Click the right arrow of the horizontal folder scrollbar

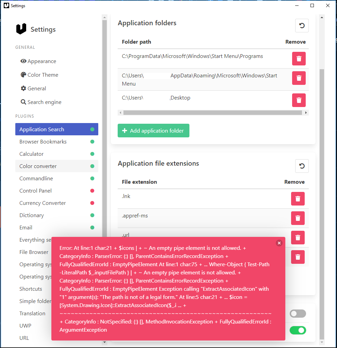[306, 112]
